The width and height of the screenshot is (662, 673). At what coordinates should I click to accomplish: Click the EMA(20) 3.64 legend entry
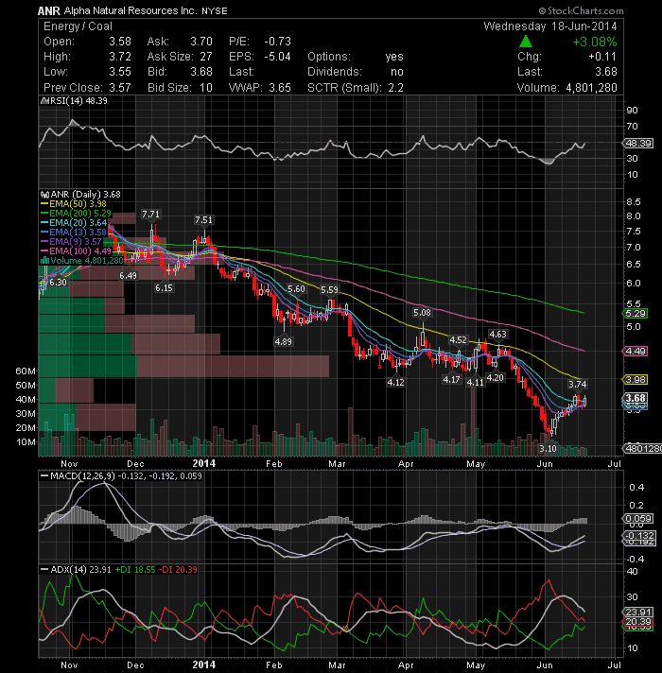[74, 223]
